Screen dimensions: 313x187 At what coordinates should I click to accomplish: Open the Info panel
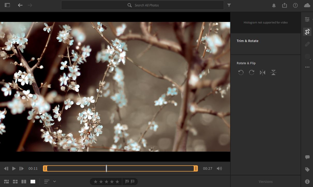click(307, 181)
